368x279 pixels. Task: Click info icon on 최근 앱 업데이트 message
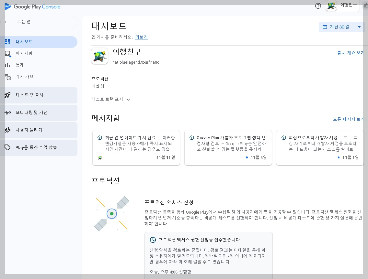coord(100,138)
